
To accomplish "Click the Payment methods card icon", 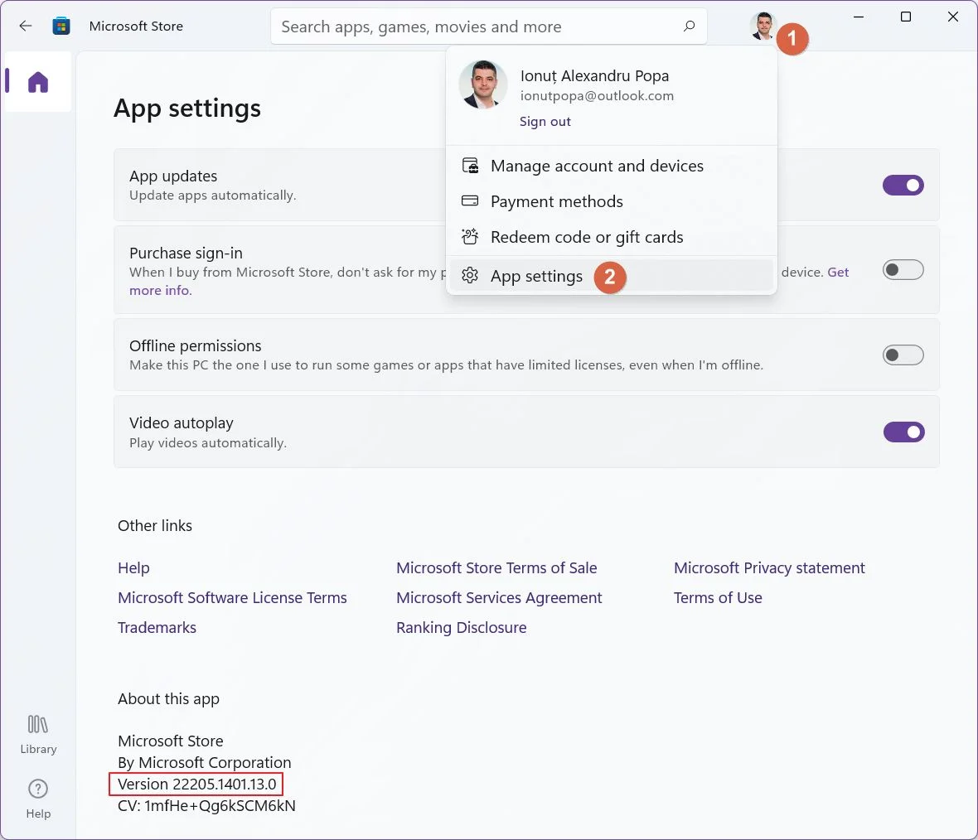I will (x=470, y=200).
